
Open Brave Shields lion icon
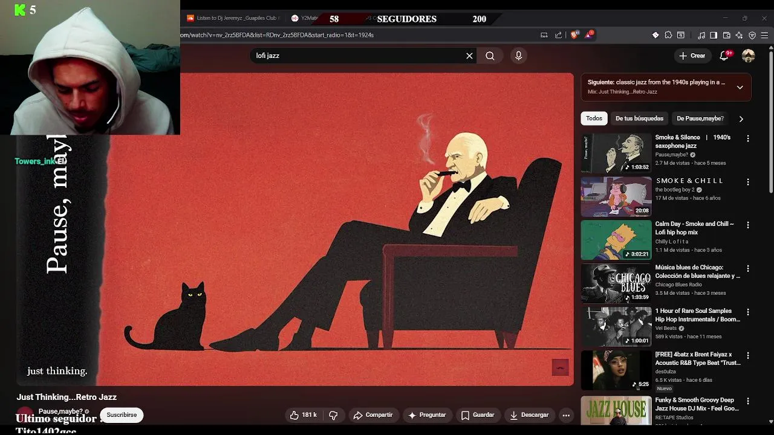(x=574, y=35)
